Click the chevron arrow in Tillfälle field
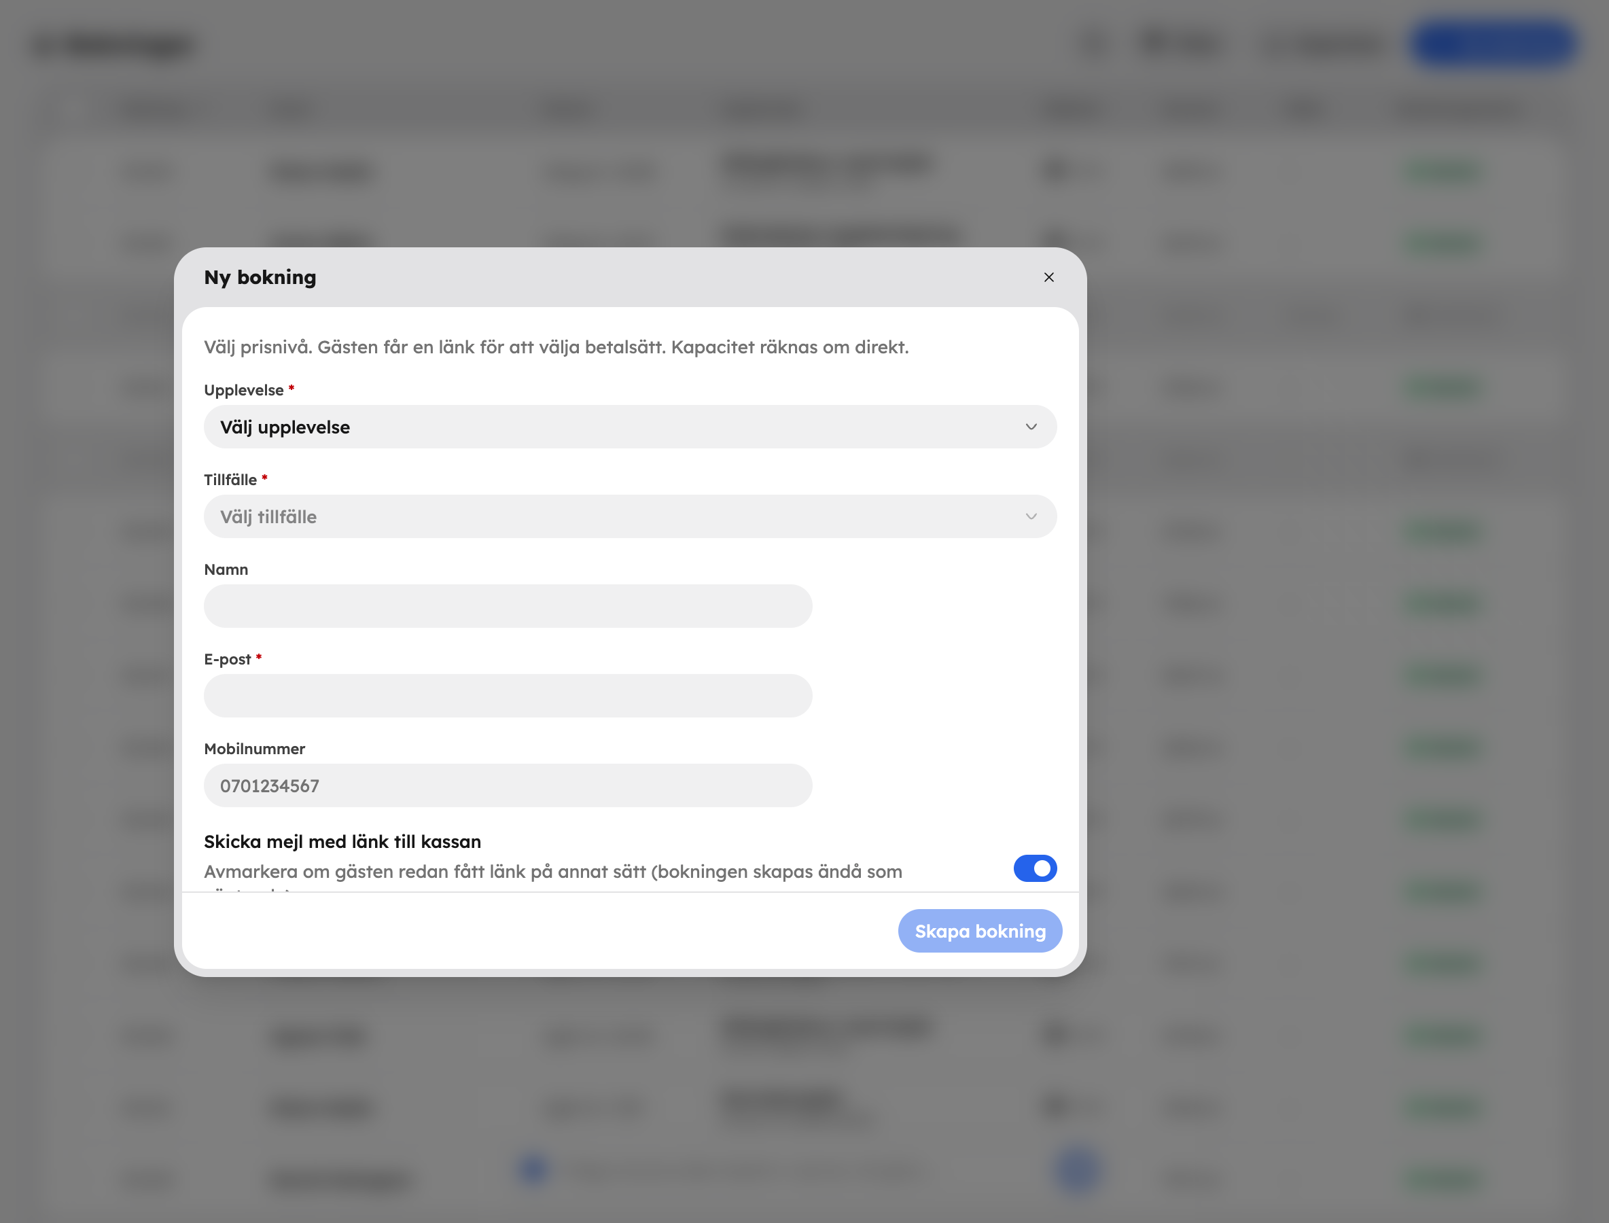 pyautogui.click(x=1031, y=516)
